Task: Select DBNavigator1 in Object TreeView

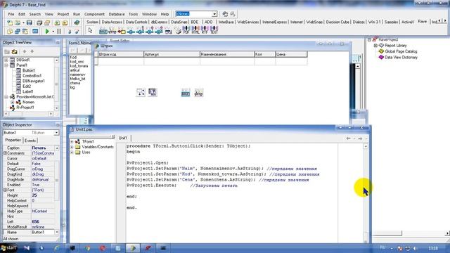Action: pos(34,81)
